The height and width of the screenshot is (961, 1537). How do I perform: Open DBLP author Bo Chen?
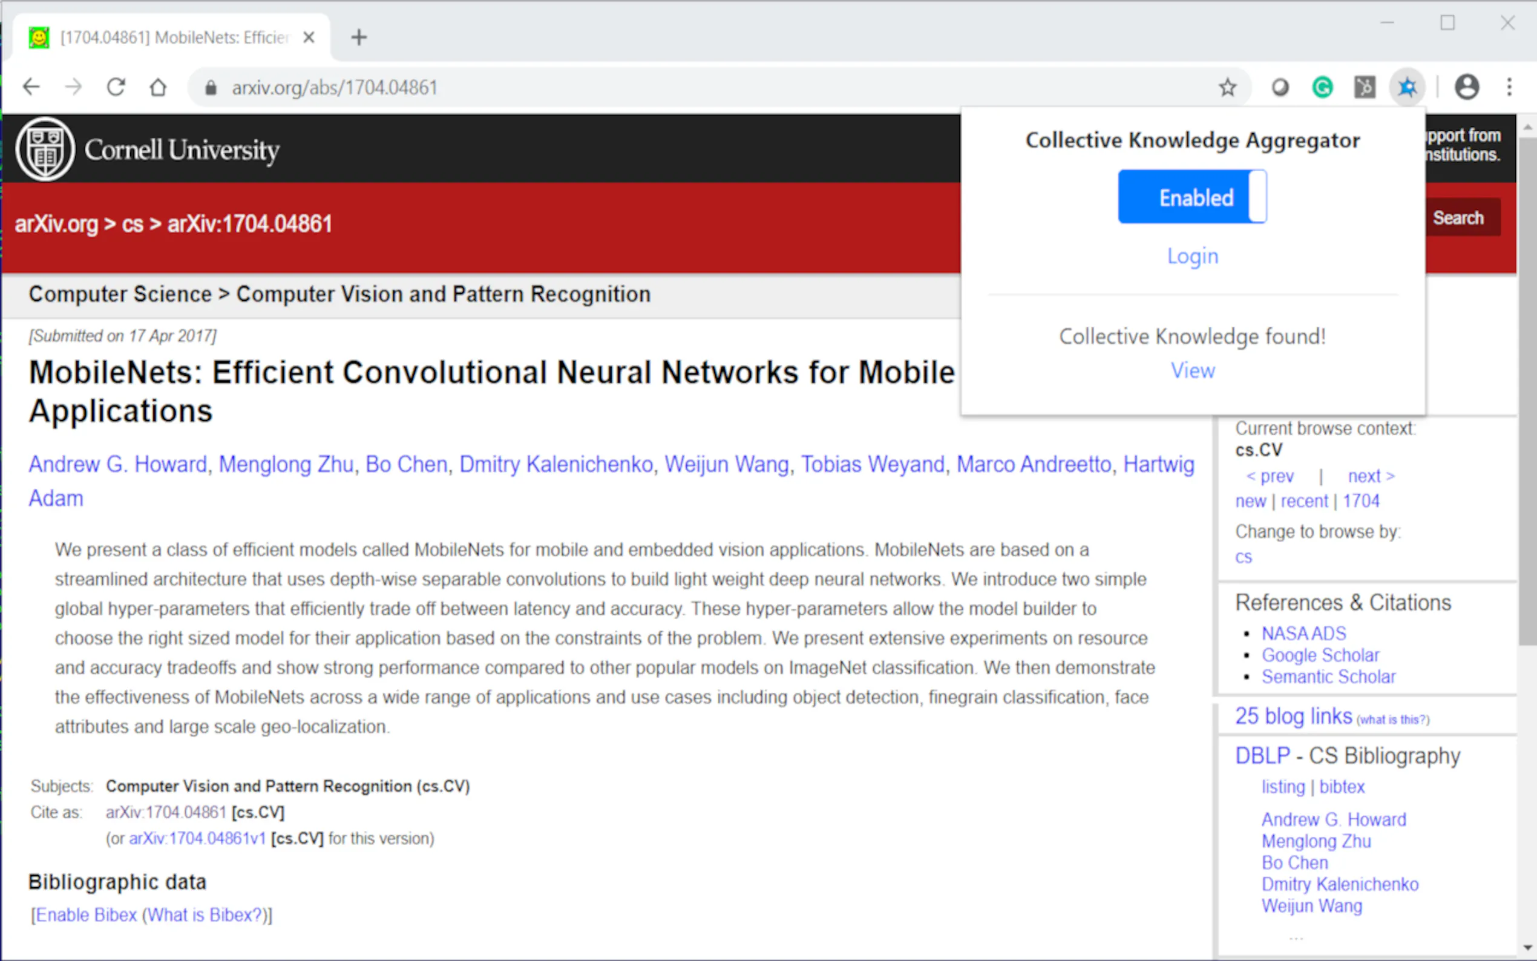coord(1295,863)
